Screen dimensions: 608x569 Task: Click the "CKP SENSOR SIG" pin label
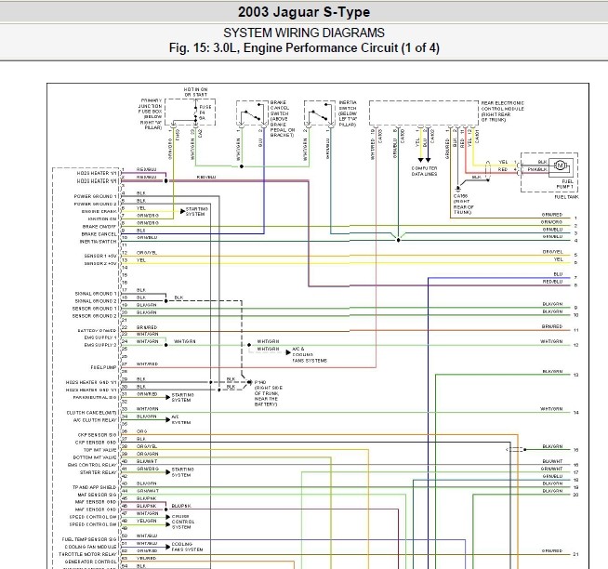[x=97, y=435]
